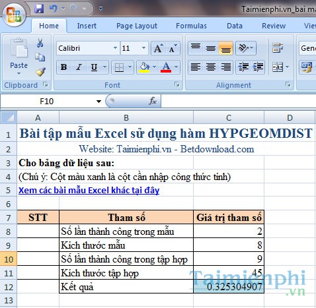Increase the cell indent

(258, 67)
